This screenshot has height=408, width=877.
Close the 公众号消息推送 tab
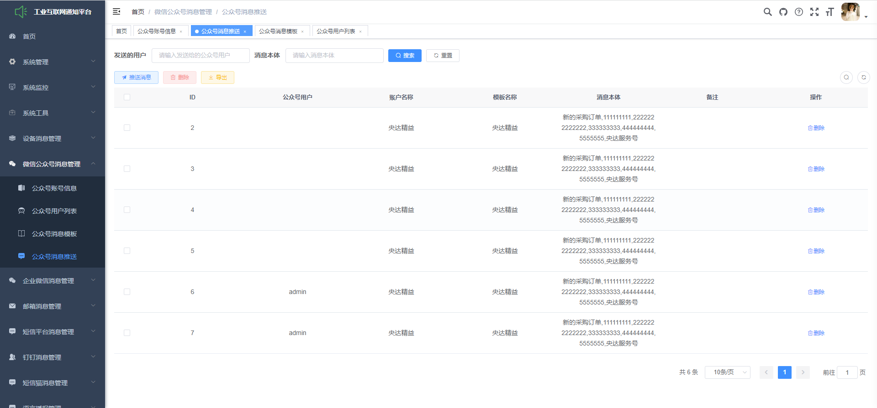click(x=245, y=31)
